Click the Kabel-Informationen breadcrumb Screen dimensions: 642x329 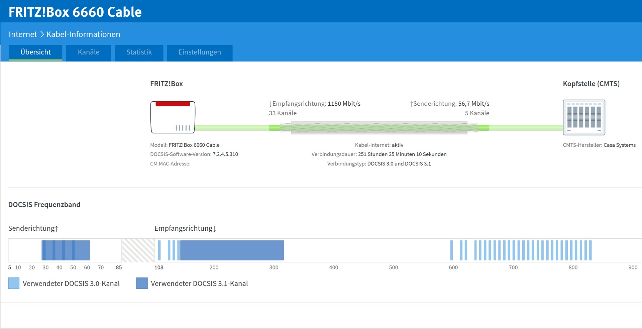tap(83, 34)
